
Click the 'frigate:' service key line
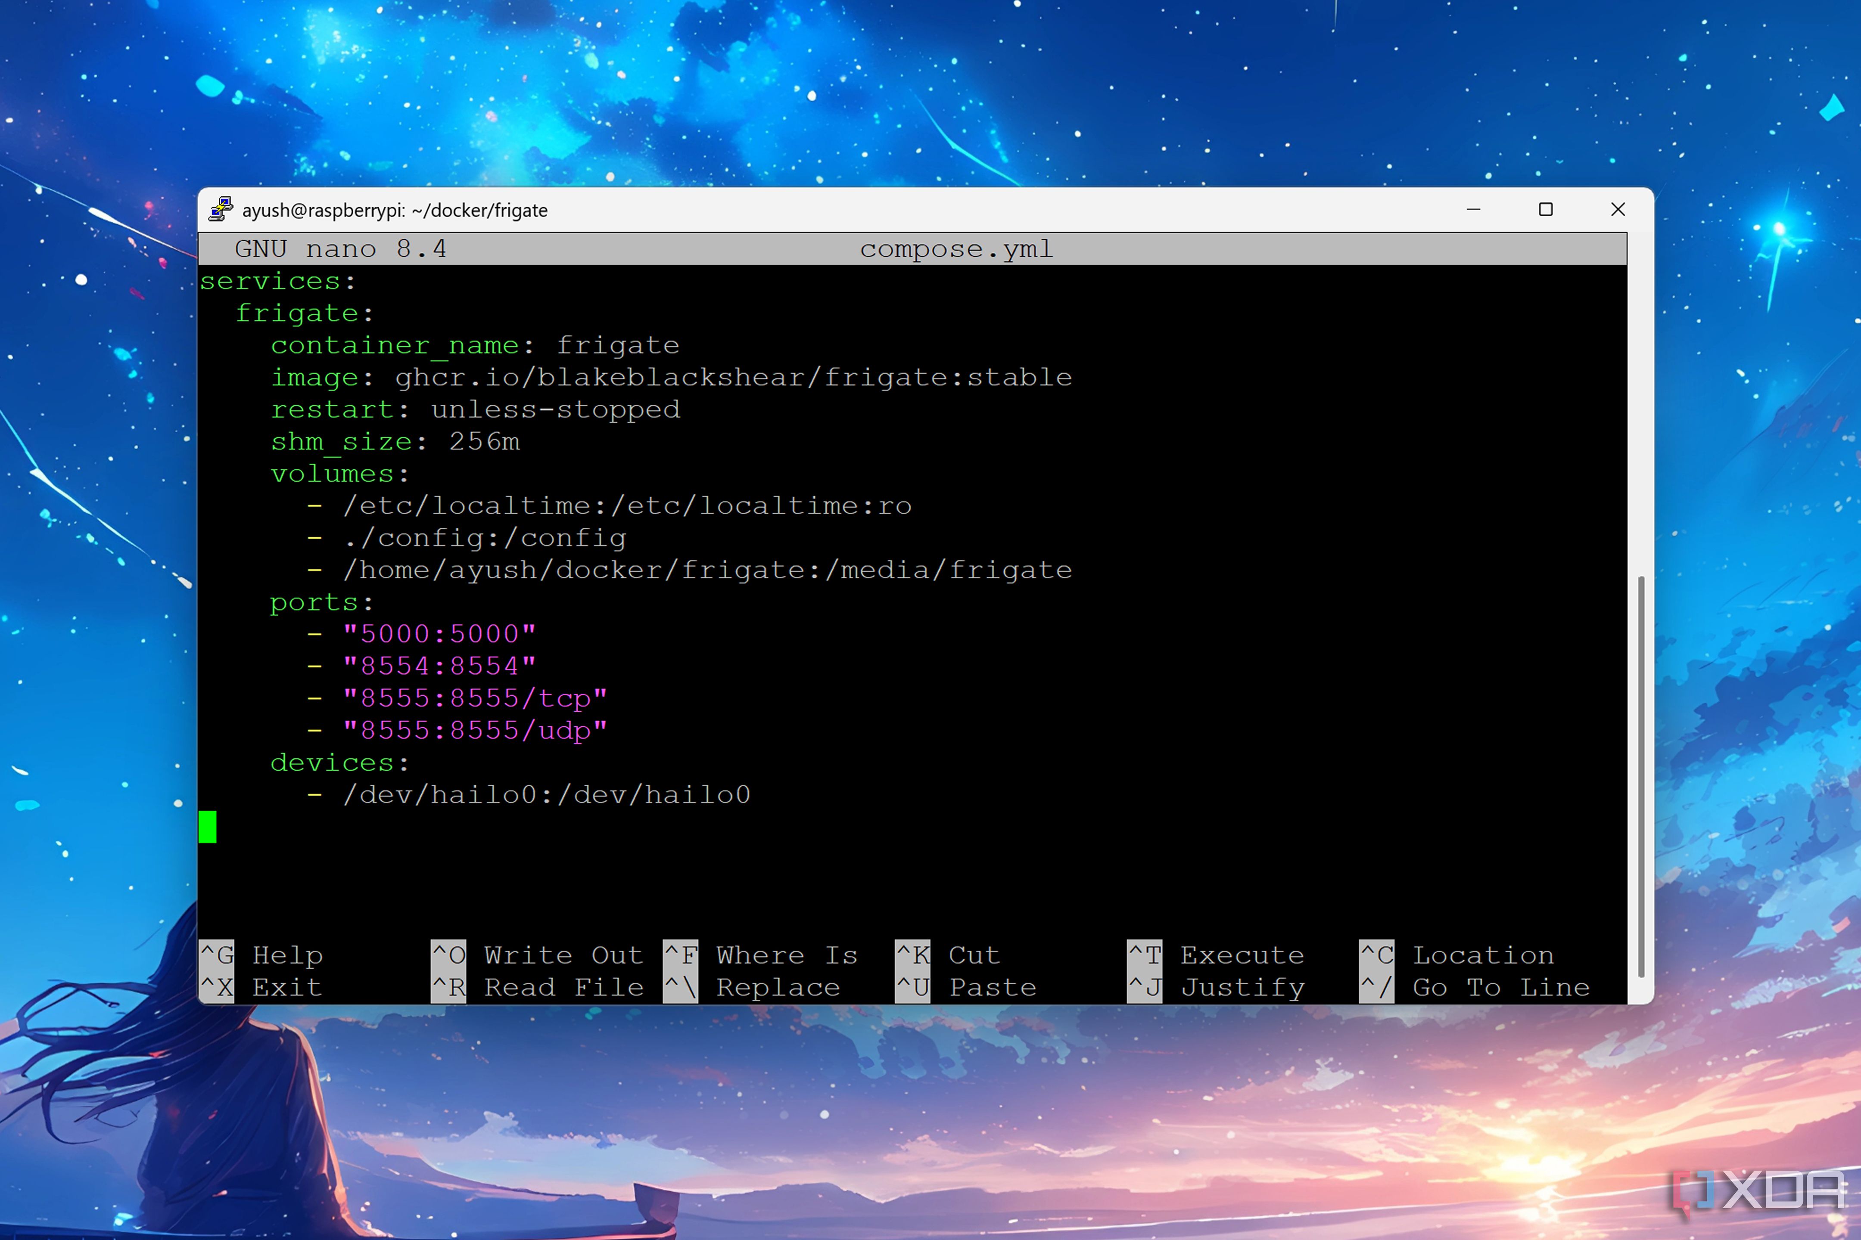(x=305, y=314)
